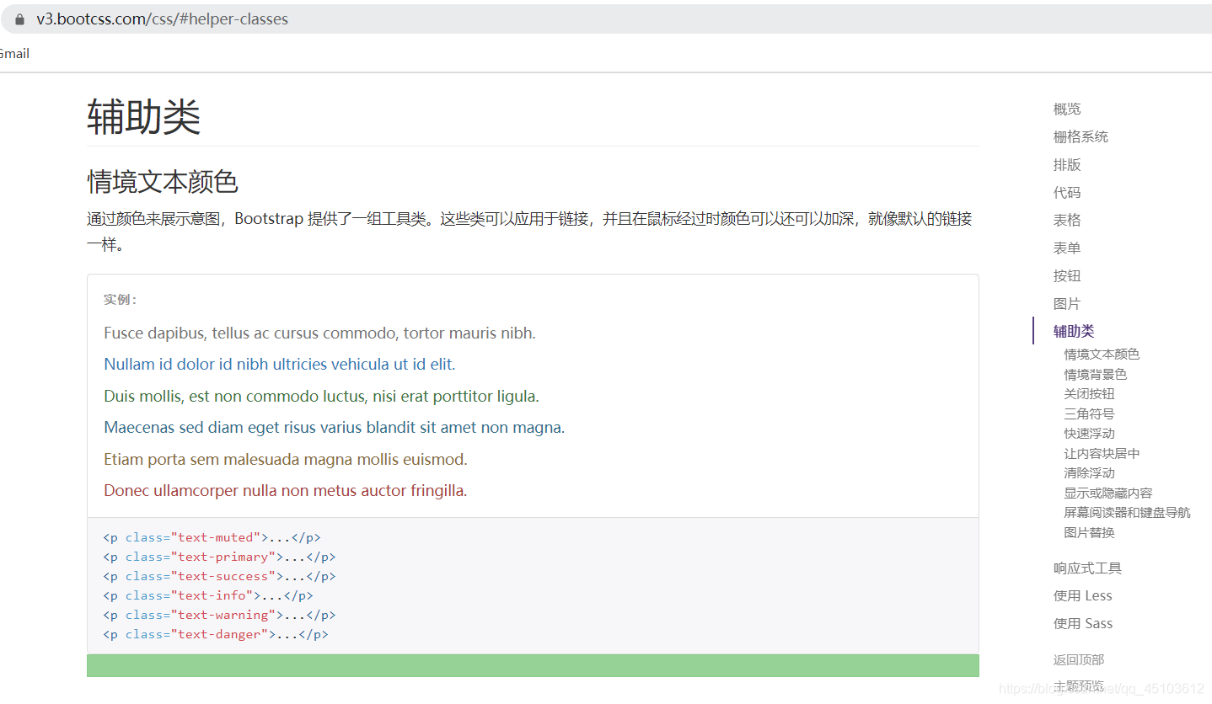Click the 实例 example label
This screenshot has width=1212, height=704.
click(x=121, y=300)
